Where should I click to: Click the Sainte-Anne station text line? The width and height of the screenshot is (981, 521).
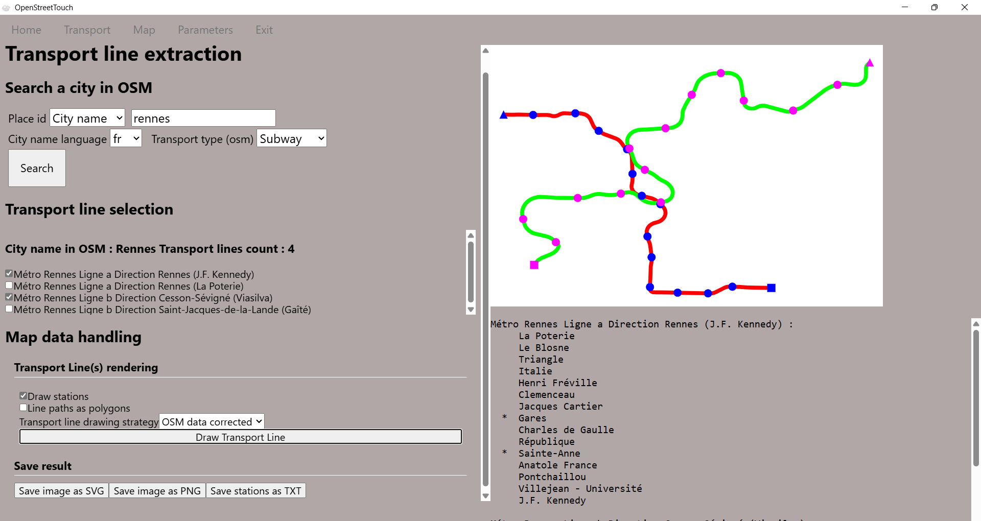[x=549, y=454]
